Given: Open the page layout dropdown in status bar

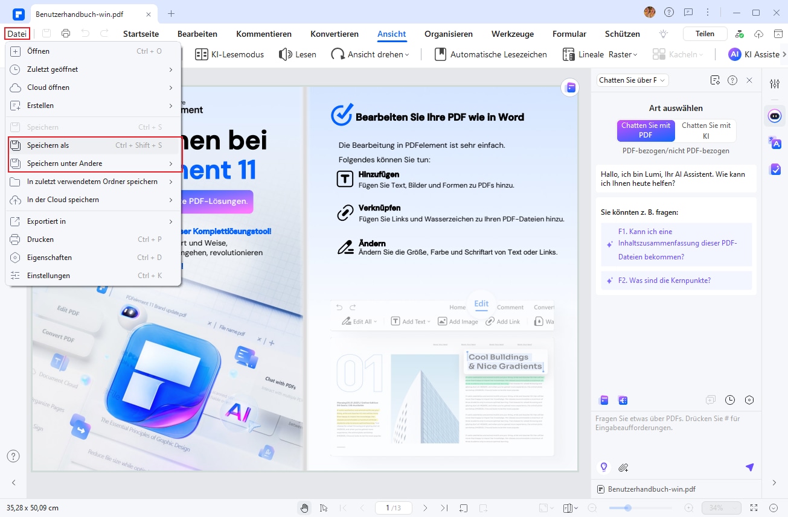Looking at the screenshot, I should (571, 508).
